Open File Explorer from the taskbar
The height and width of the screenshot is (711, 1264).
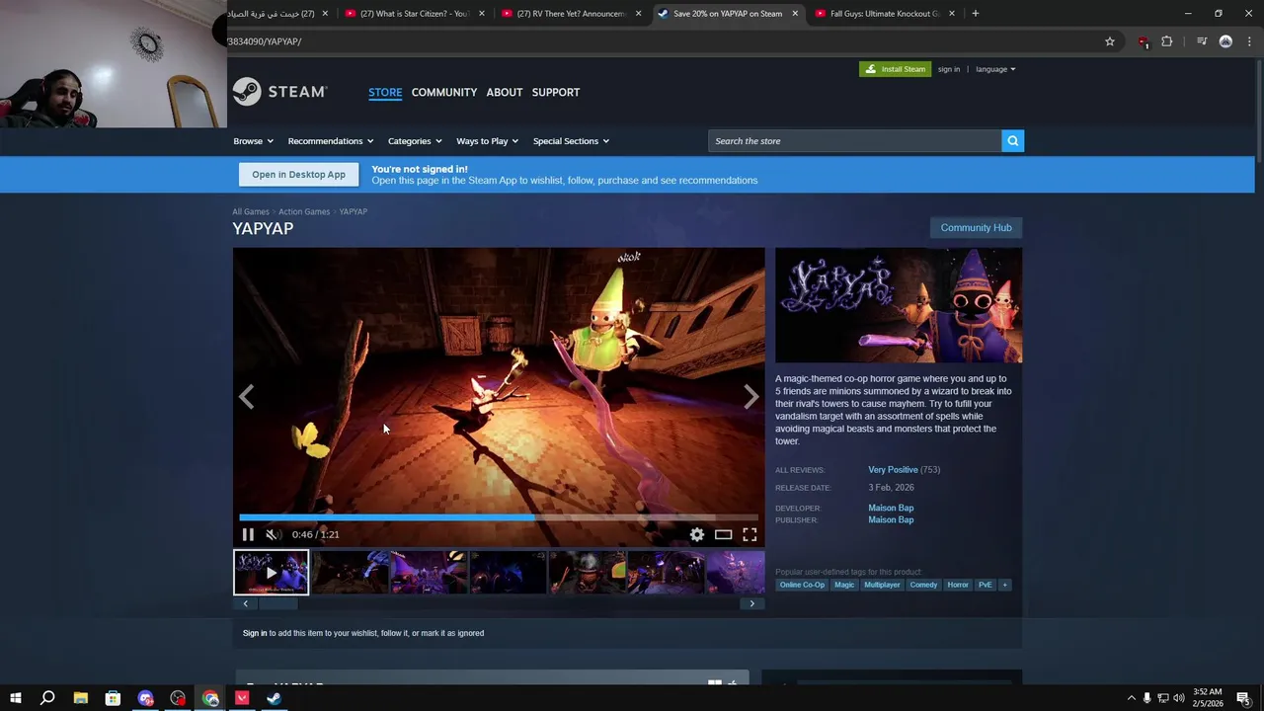pyautogui.click(x=80, y=698)
